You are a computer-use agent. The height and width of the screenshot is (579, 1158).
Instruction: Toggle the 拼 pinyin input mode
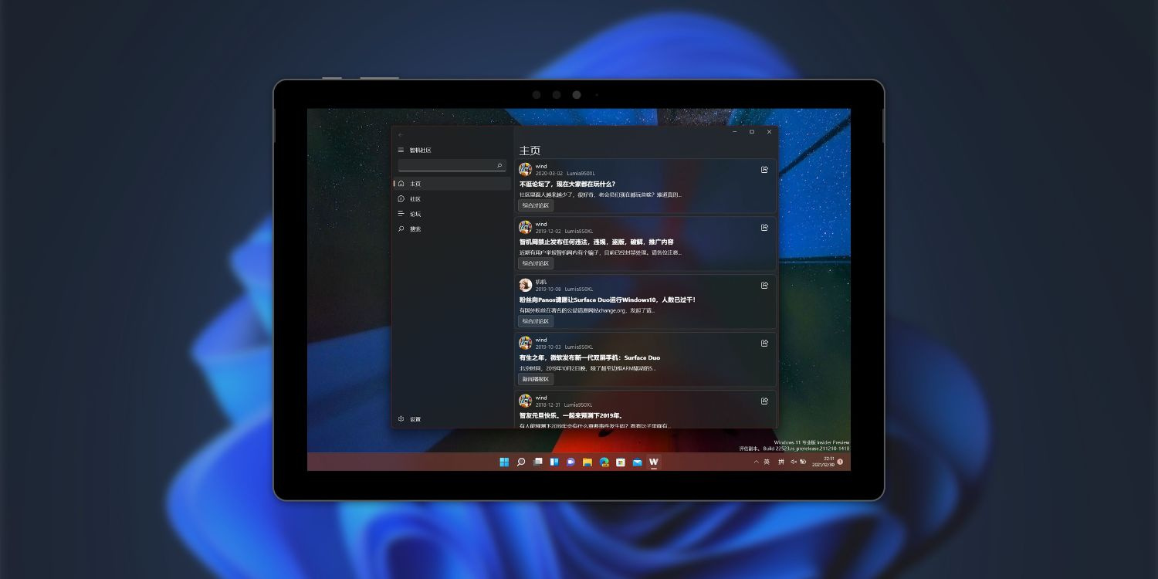pos(782,462)
